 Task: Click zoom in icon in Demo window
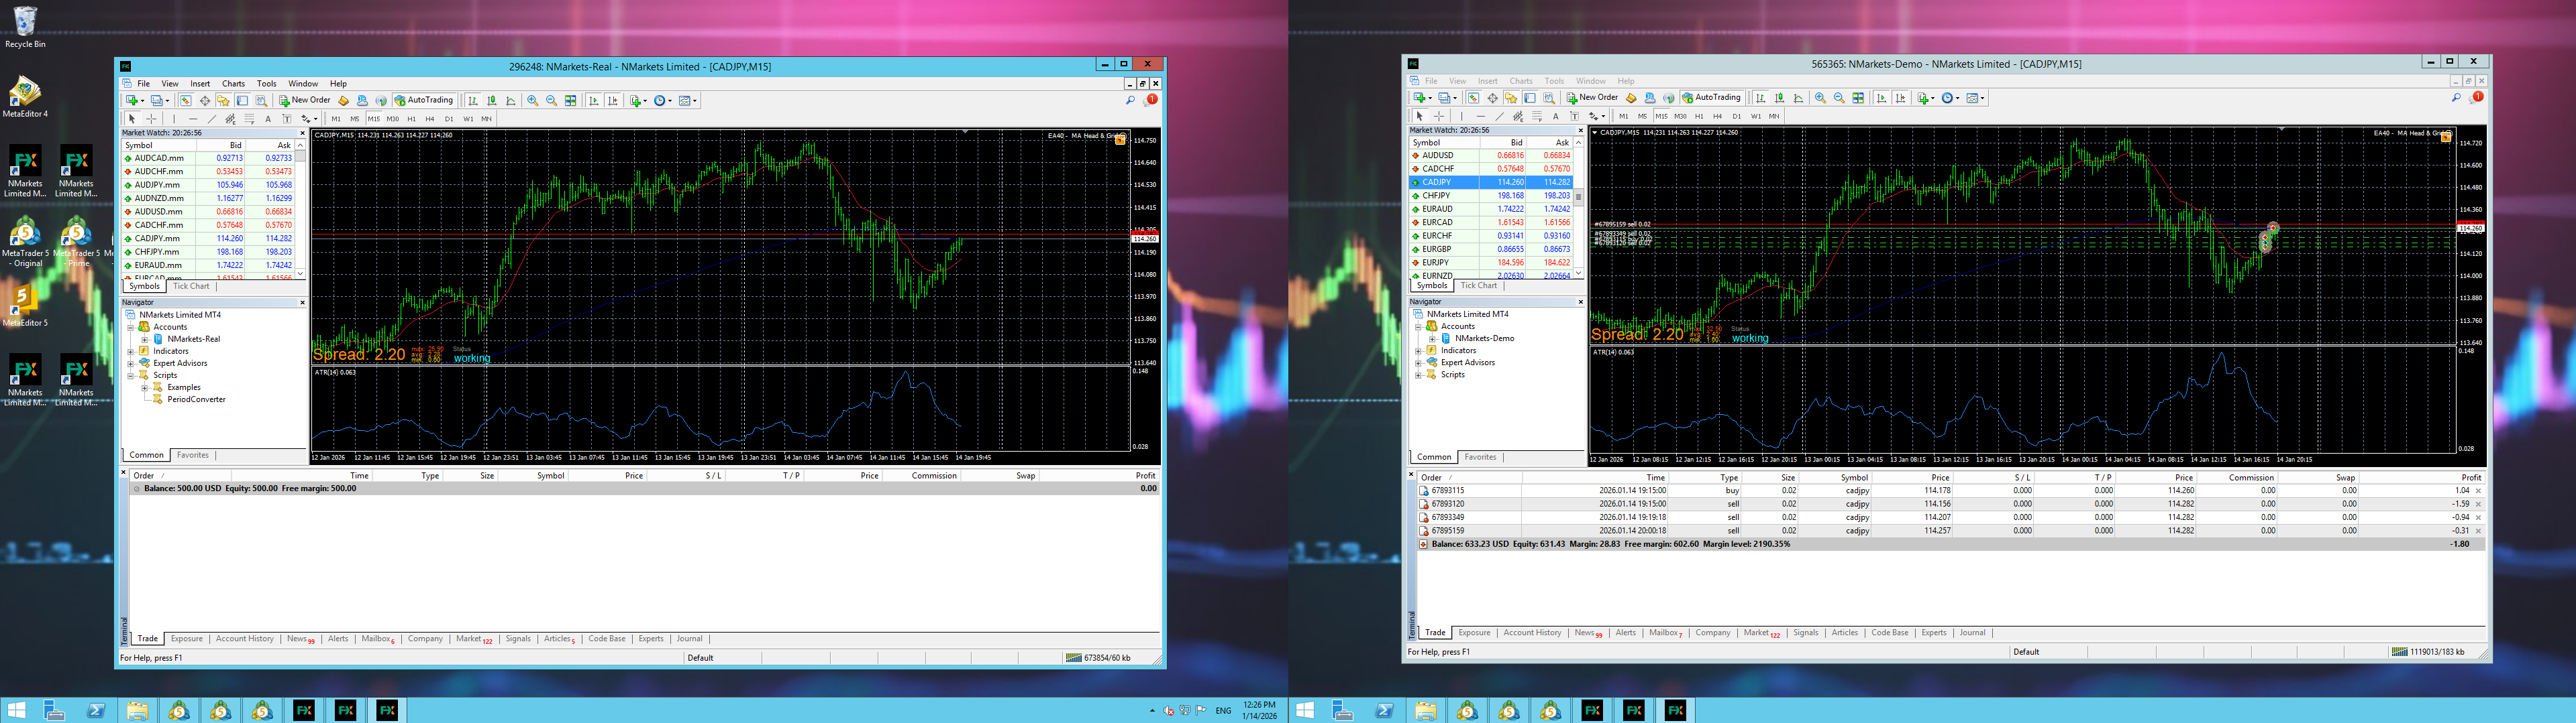tap(1821, 98)
